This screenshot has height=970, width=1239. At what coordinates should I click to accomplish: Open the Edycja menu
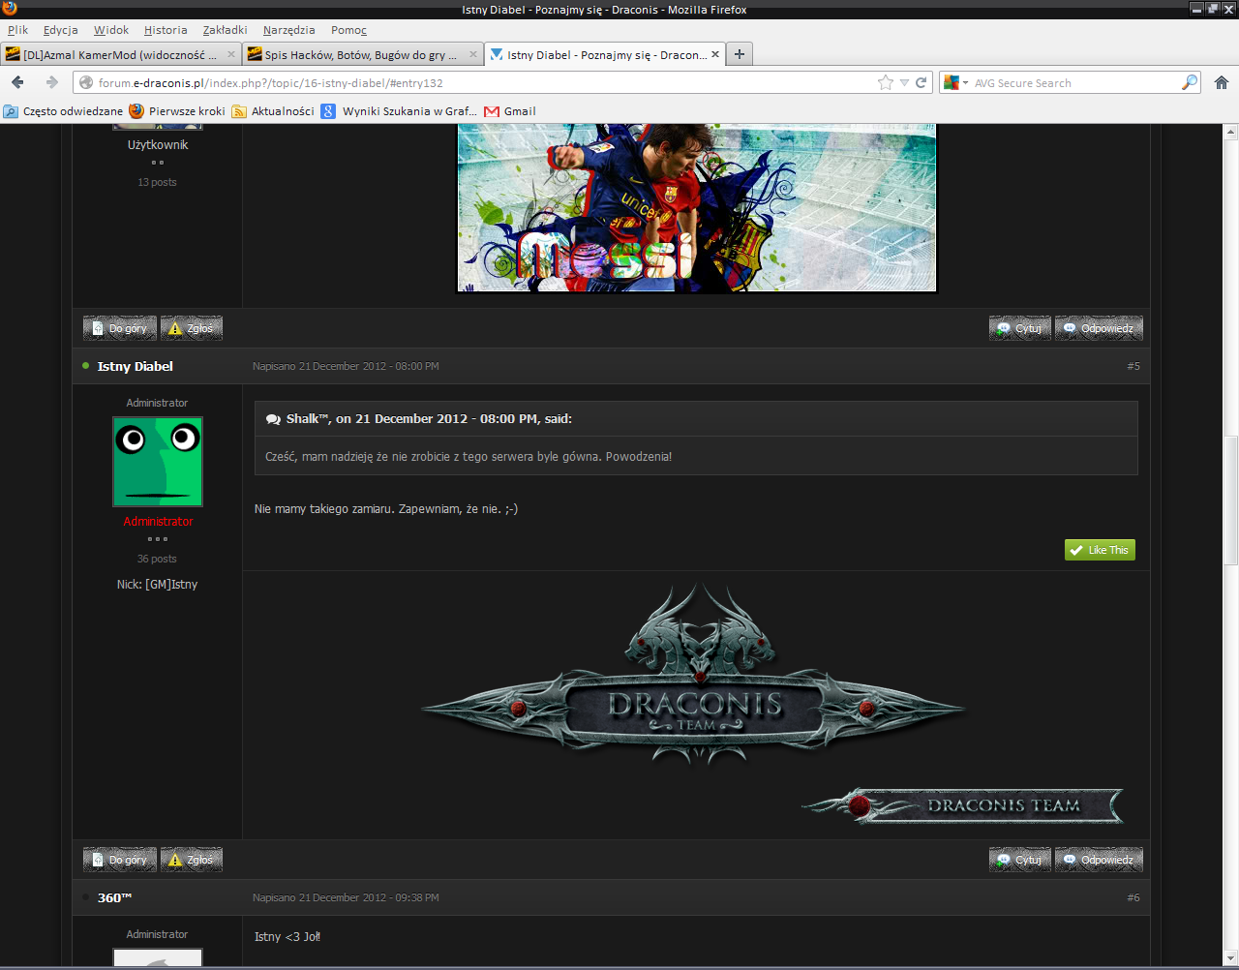[60, 30]
